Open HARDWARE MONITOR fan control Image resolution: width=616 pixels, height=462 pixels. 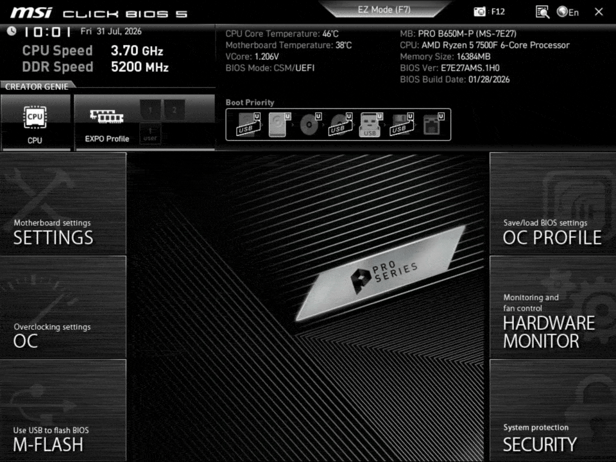552,307
